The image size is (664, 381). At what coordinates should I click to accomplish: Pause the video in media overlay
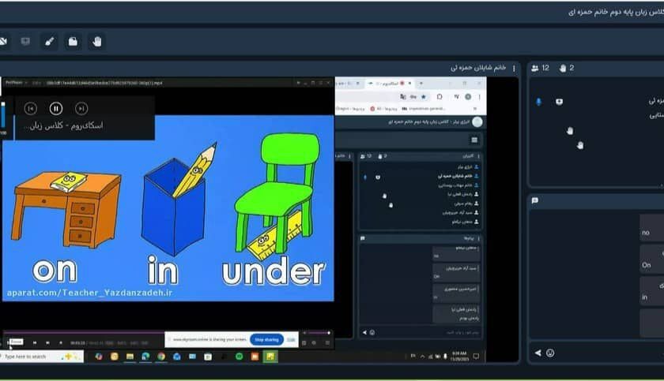[55, 108]
